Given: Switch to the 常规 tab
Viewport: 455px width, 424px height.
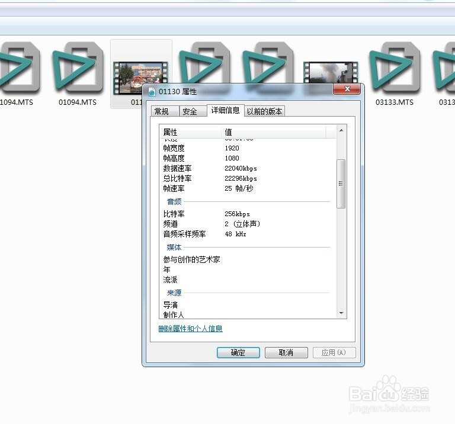Looking at the screenshot, I should [165, 111].
